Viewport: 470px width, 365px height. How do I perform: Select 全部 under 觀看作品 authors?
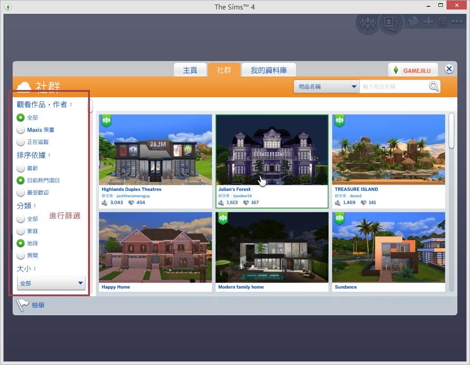click(20, 118)
